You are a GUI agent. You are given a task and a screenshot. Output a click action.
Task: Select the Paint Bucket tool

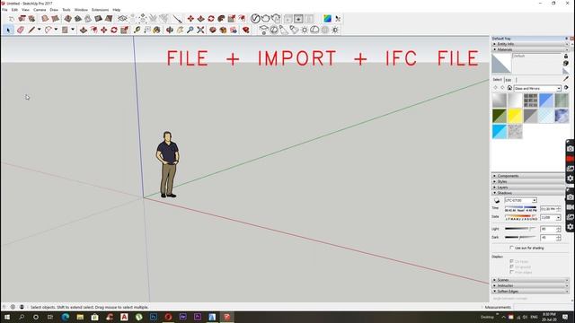[156, 30]
